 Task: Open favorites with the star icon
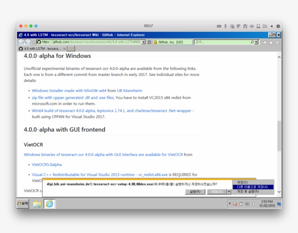click(271, 43)
